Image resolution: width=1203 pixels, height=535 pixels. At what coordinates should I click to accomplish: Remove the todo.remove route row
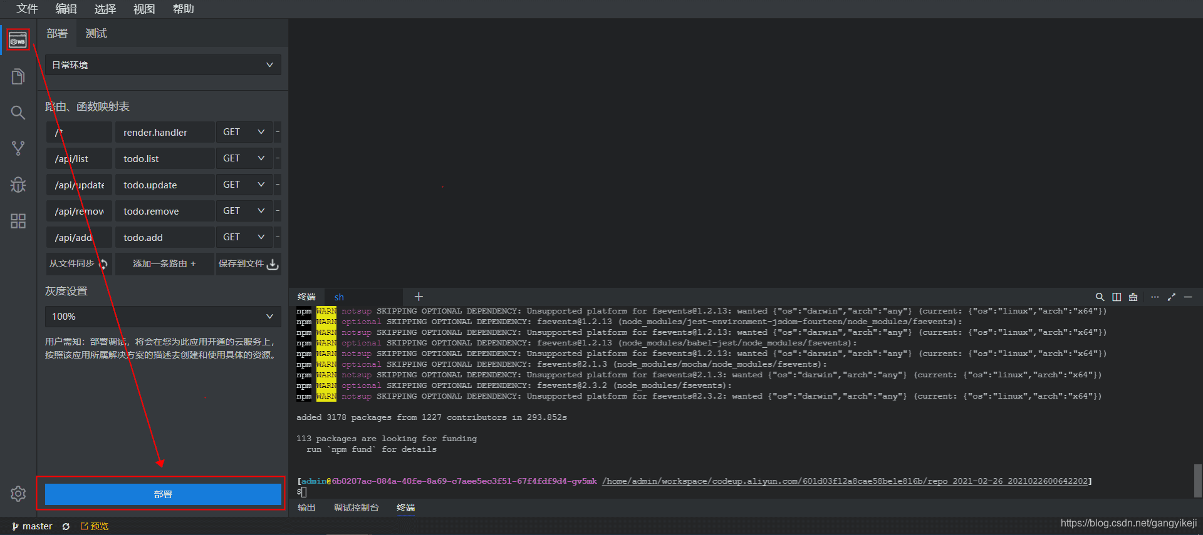(278, 211)
